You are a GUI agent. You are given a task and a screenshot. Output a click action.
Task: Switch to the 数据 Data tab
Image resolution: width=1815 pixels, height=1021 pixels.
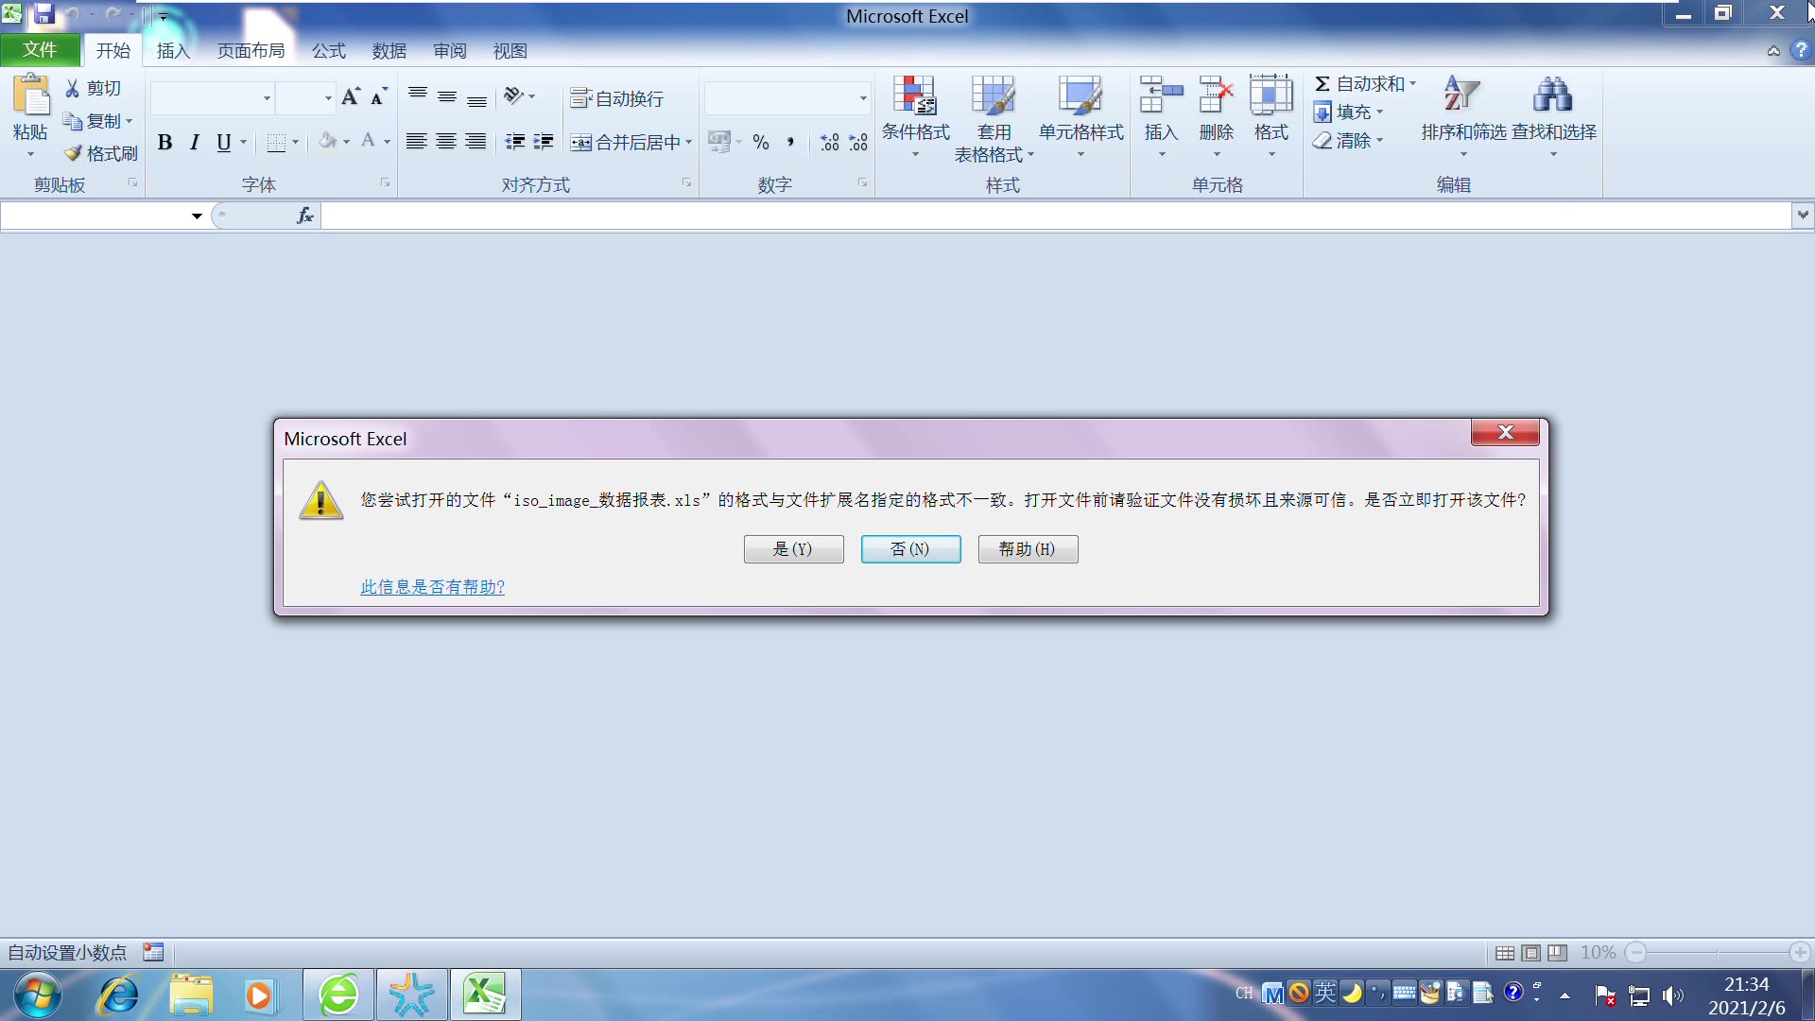click(389, 50)
